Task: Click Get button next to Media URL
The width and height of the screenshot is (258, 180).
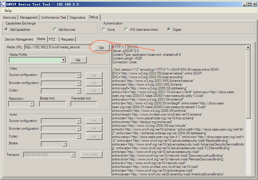Action: pos(102,48)
